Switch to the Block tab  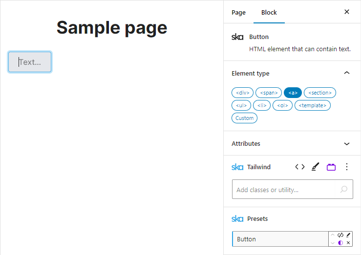269,12
